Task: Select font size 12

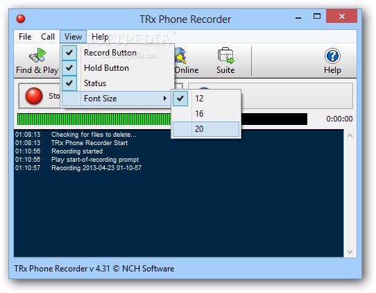Action: tap(206, 99)
